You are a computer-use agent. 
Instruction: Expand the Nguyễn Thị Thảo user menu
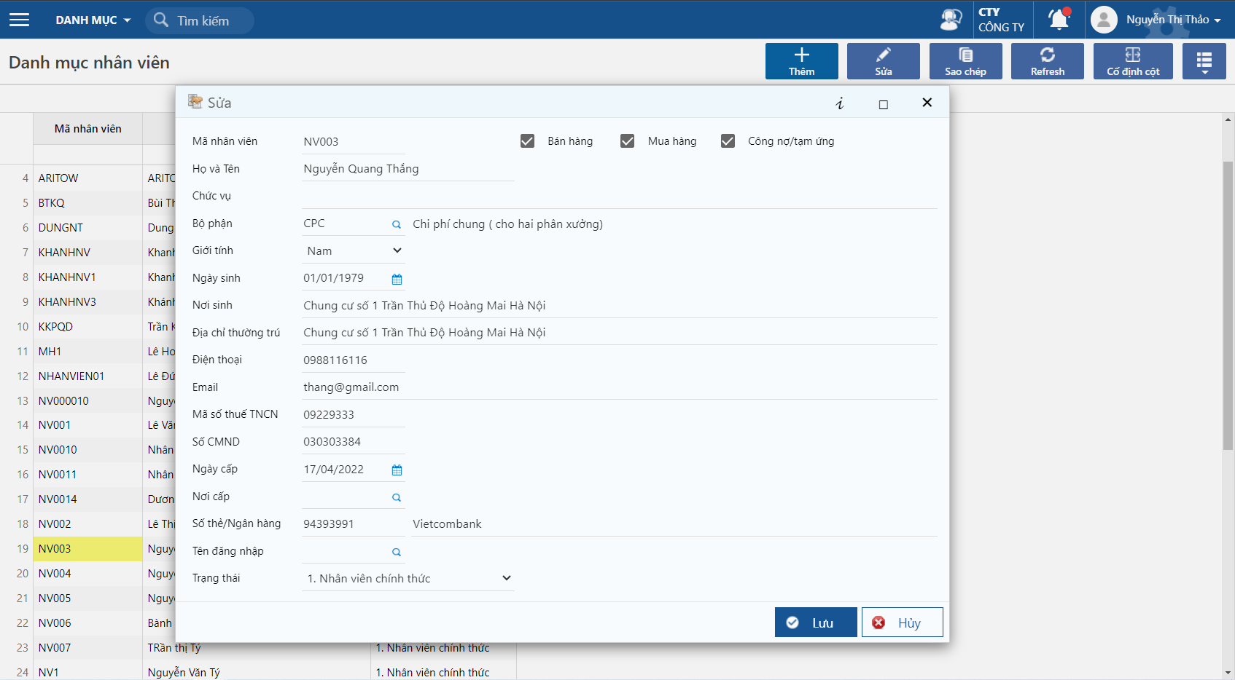[1172, 20]
